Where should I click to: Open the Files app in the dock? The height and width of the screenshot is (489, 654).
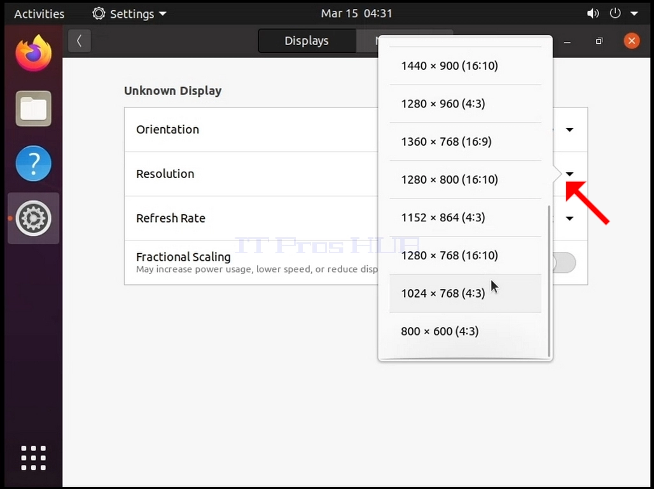pos(33,108)
